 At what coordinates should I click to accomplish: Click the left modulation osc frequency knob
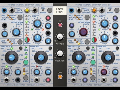(x=11, y=57)
